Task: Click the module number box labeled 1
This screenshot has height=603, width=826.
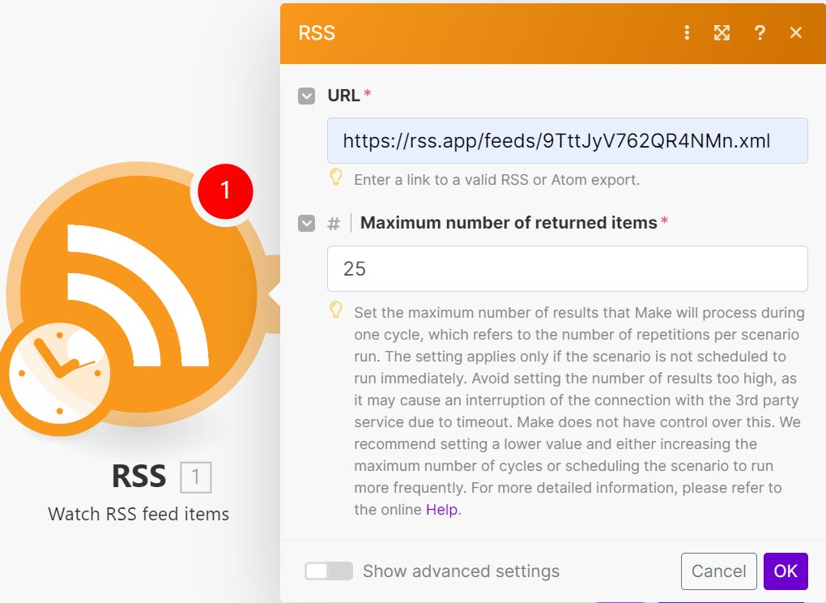Action: click(196, 477)
